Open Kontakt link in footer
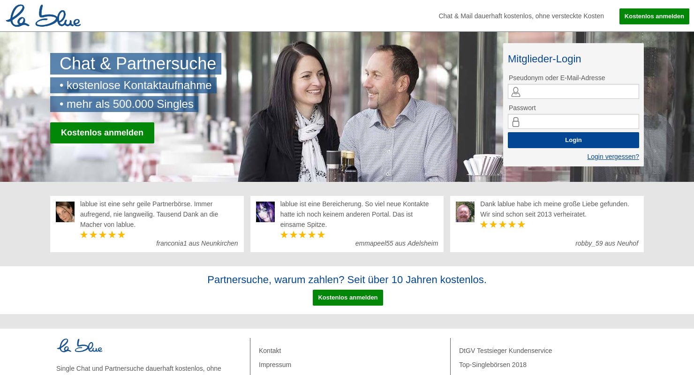The width and height of the screenshot is (694, 375). point(270,351)
